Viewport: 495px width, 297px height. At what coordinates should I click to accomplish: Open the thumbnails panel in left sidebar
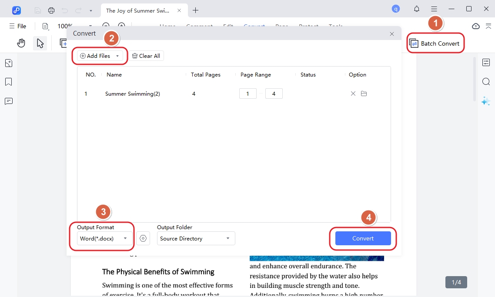9,63
